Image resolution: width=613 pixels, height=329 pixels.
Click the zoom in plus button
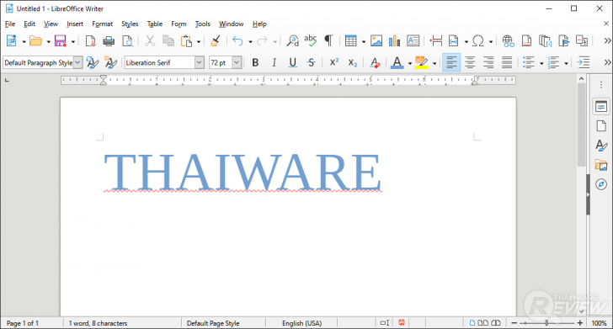pos(580,323)
